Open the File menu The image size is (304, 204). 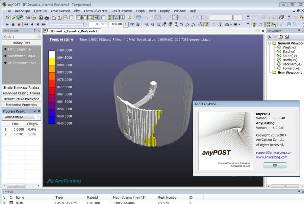point(8,11)
